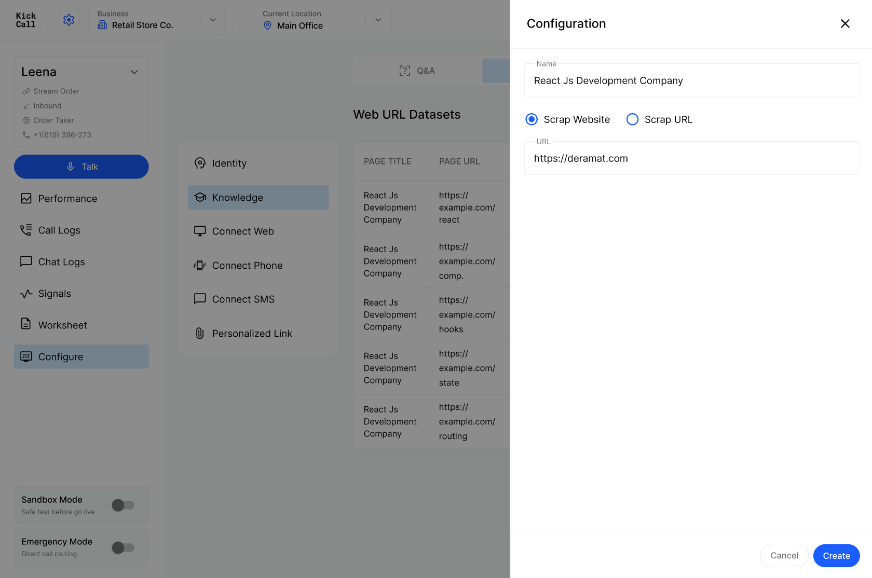872x578 pixels.
Task: Click the Connect SMS message icon
Action: 200,299
